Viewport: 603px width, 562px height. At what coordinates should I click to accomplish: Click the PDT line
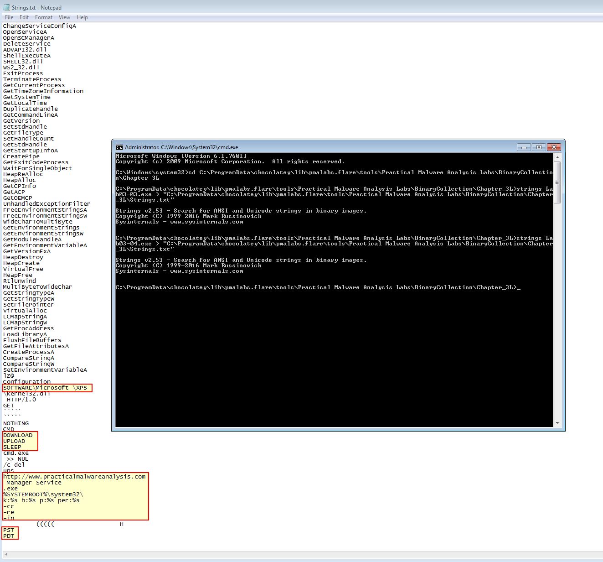9,536
